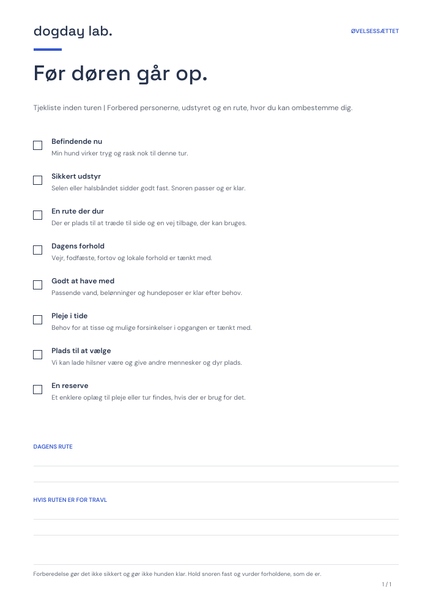
Task: Mark the "En rute der dur" checkbox
Action: [37, 215]
